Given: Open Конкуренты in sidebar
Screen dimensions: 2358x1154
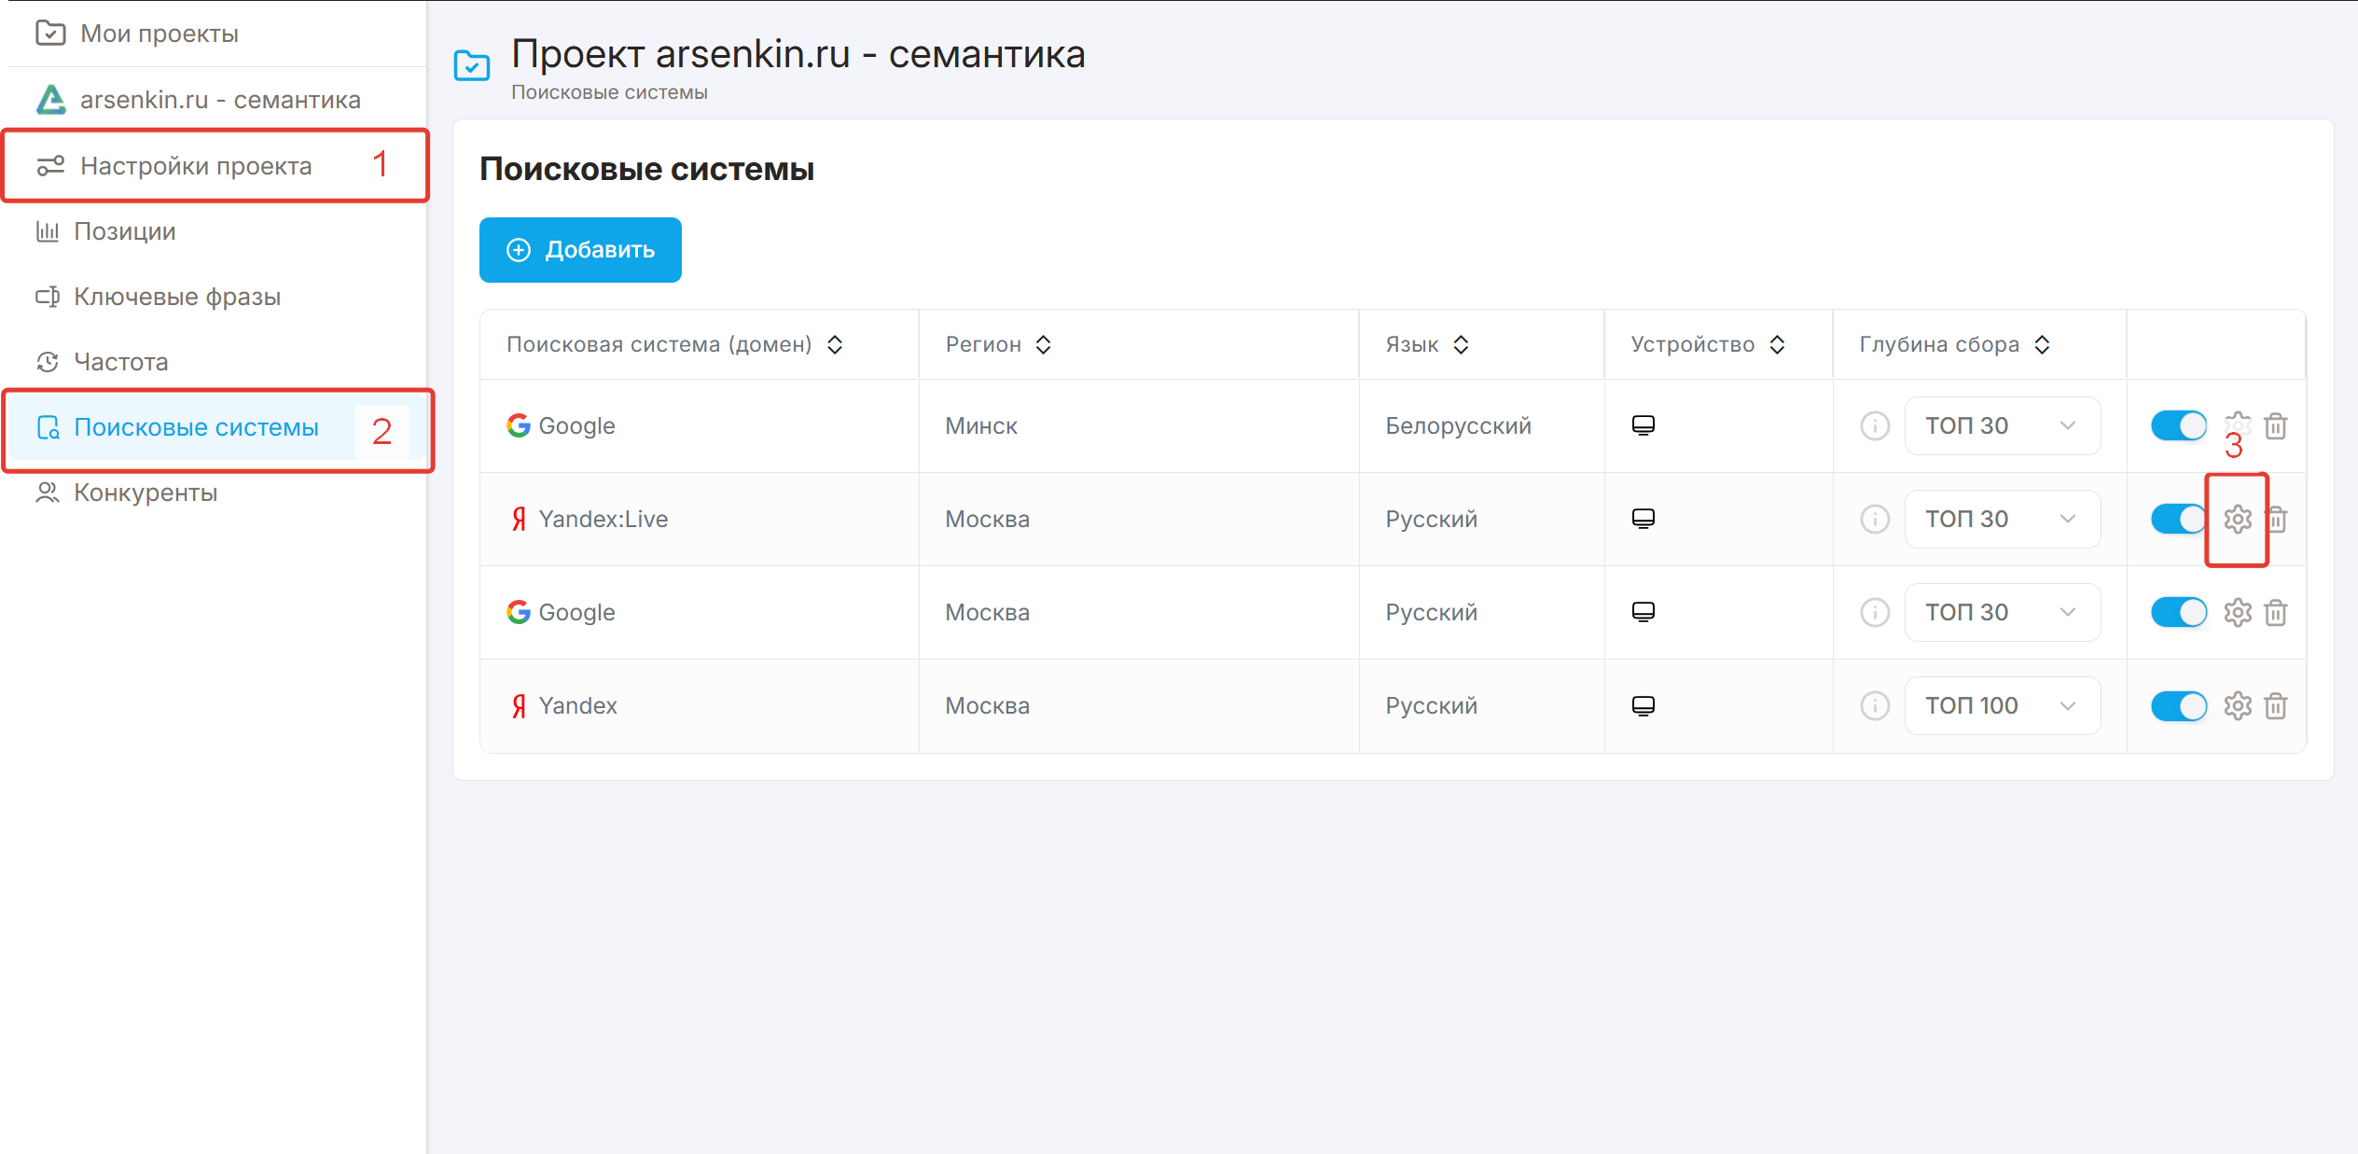Looking at the screenshot, I should tap(145, 493).
